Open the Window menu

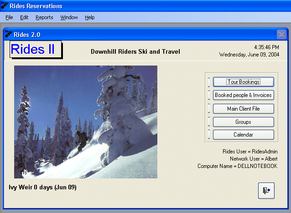(x=69, y=17)
